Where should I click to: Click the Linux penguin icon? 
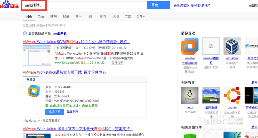tap(190, 95)
